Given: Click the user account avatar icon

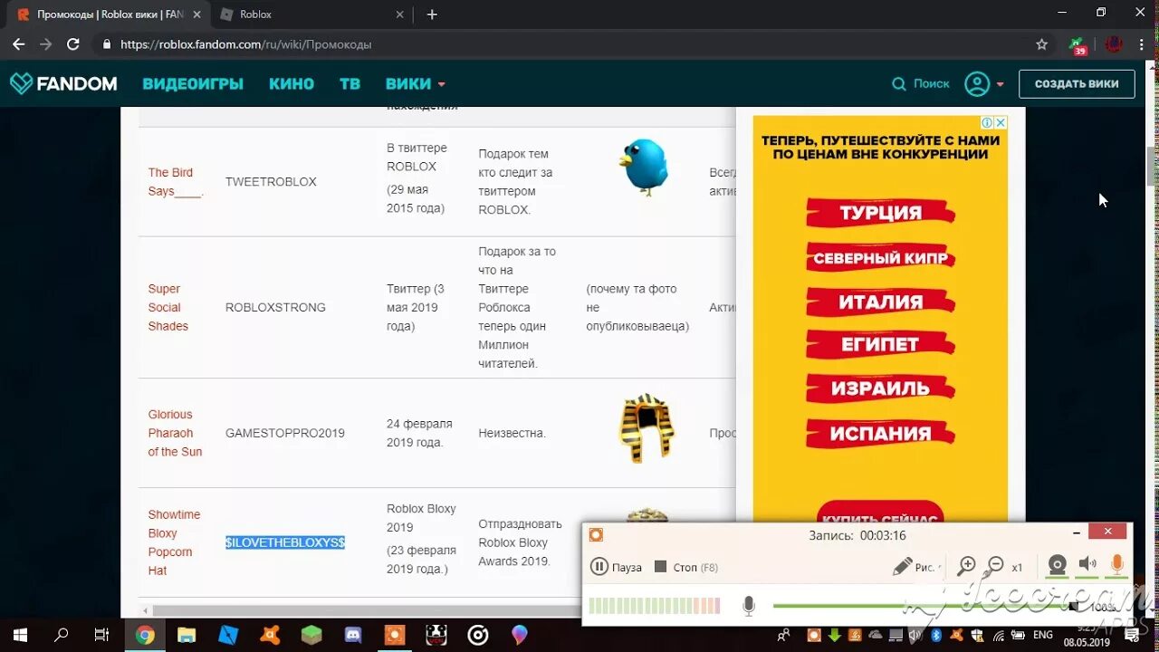Looking at the screenshot, I should click(x=977, y=83).
